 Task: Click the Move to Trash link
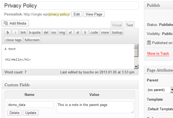(x=158, y=53)
